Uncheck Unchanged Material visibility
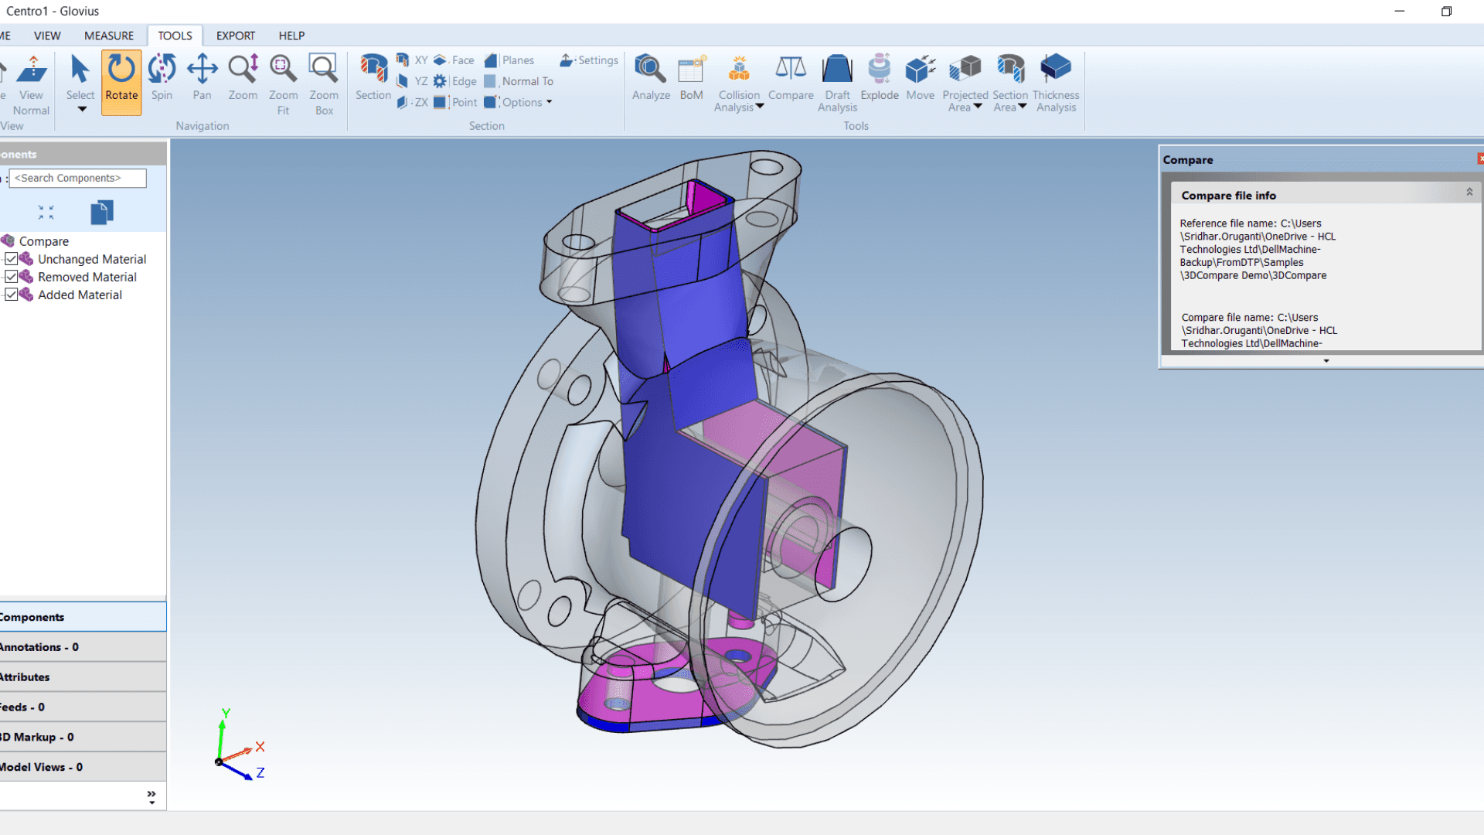1484x835 pixels. (x=12, y=259)
